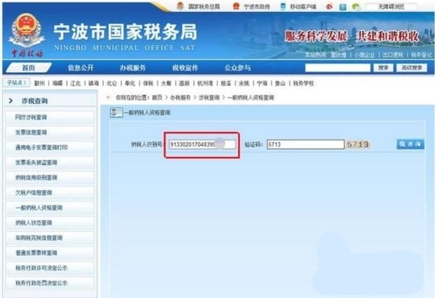The height and width of the screenshot is (298, 435).
Task: Open the 宁波市政府 link
Action: 257,6
